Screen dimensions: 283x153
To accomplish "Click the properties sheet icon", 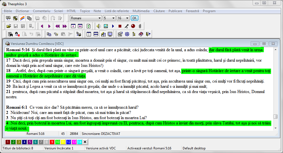I will coord(120,34).
